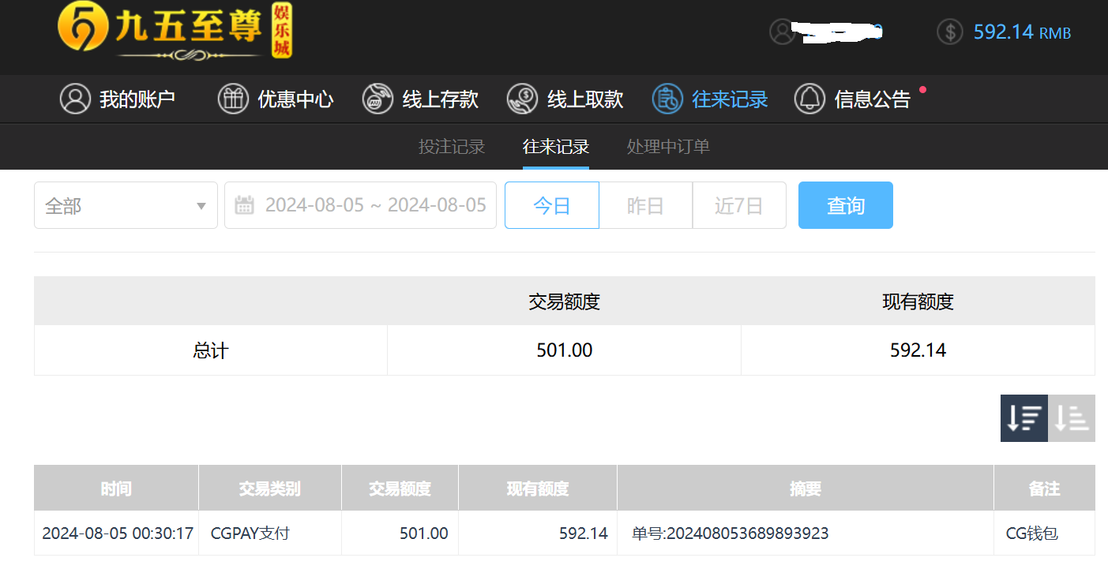Sort records in ascending order
This screenshot has height=569, width=1108.
[1072, 418]
